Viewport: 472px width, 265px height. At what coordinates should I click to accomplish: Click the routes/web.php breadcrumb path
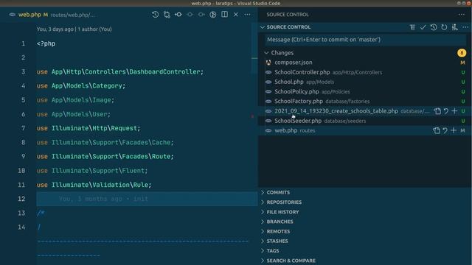(x=72, y=15)
